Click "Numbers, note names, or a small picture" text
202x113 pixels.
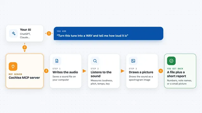180,82
